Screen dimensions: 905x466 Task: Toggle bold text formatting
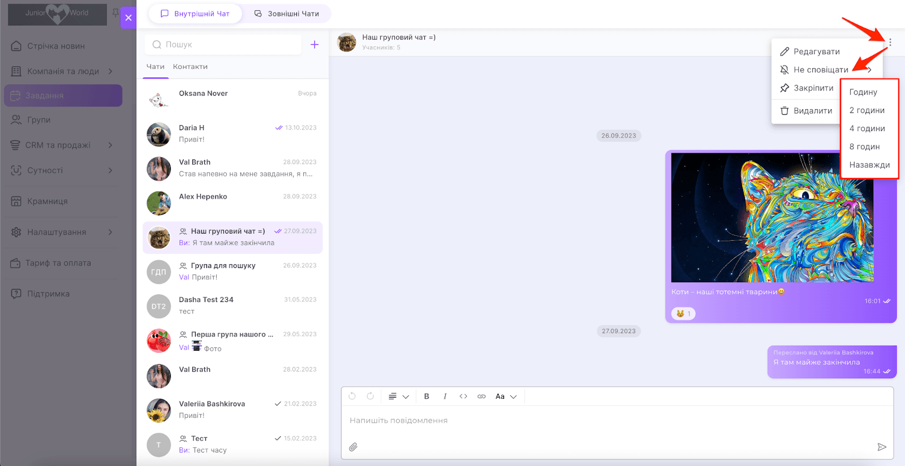tap(426, 396)
